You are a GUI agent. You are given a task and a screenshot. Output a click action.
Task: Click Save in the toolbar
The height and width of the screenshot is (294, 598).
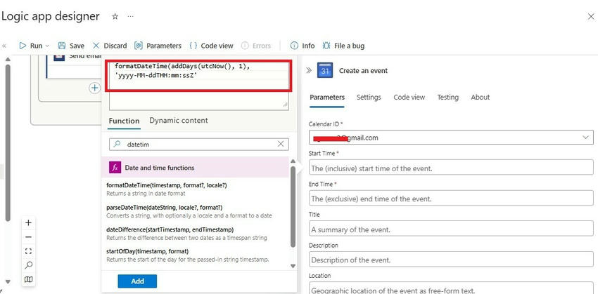71,46
